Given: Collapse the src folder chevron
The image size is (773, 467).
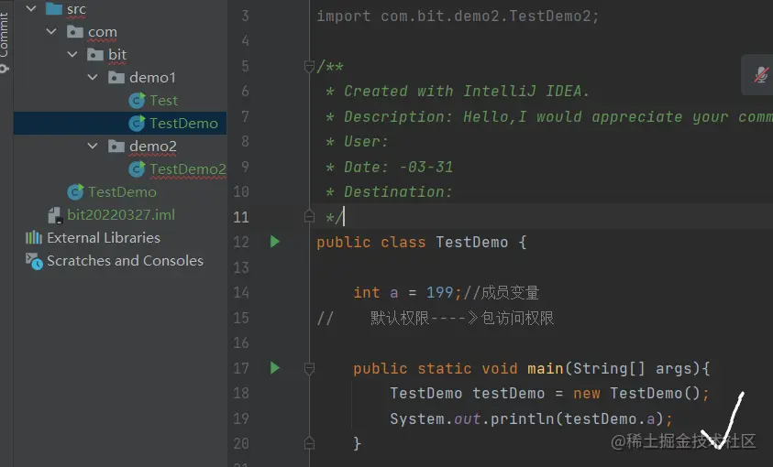Looking at the screenshot, I should pyautogui.click(x=30, y=8).
